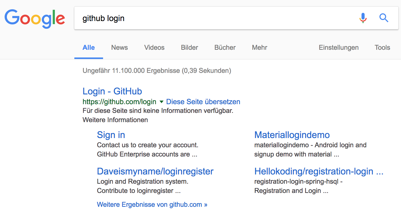
Task: Open the Login - GitHub result
Action: click(112, 91)
